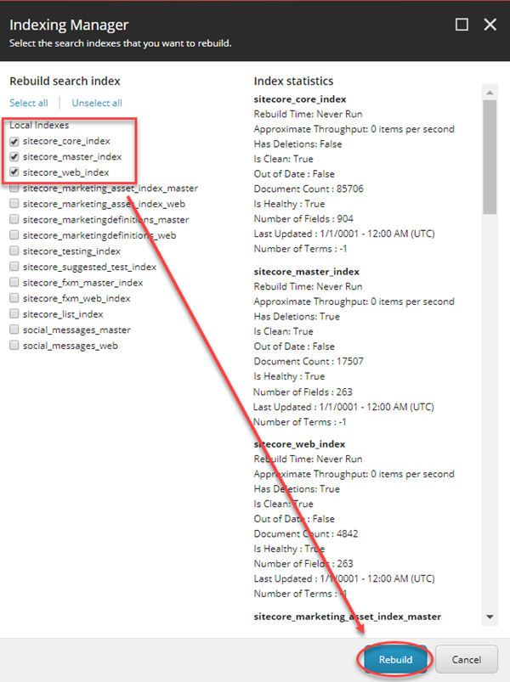
Task: Enable sitecore_marketingdefinitions_web checkbox
Action: [14, 235]
